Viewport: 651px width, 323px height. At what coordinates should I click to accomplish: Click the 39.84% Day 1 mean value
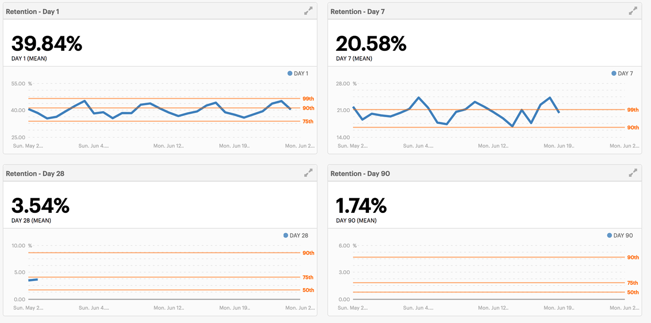point(47,44)
